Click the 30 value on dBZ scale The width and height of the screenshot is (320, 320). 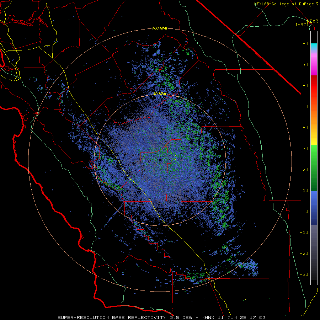tap(305, 148)
